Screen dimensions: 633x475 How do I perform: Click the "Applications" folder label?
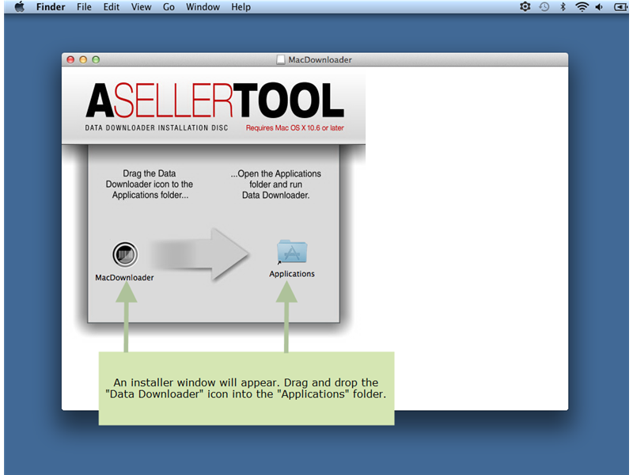(x=292, y=273)
